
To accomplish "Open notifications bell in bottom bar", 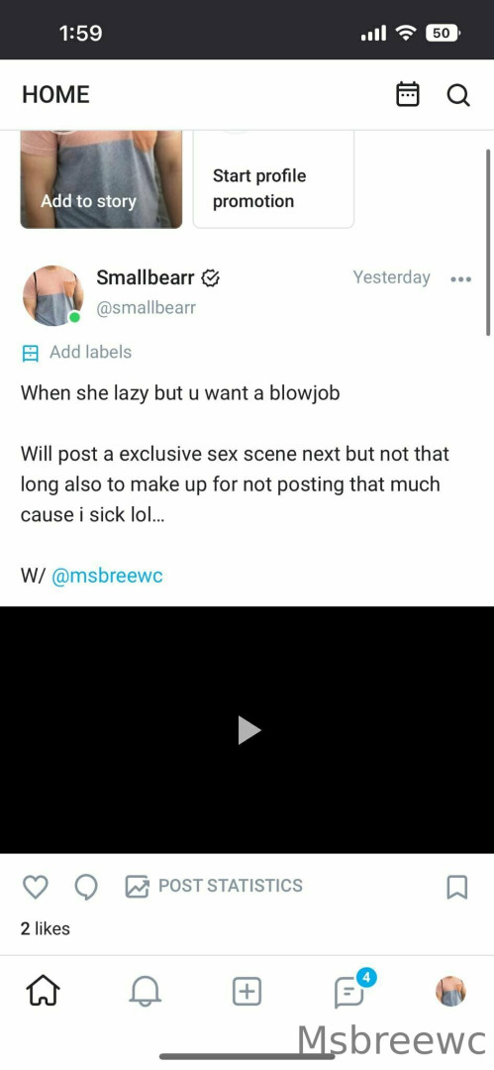I will 145,991.
